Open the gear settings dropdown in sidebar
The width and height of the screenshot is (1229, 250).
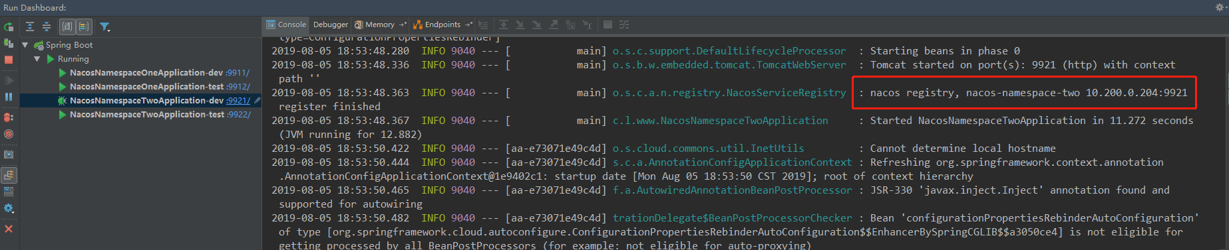[x=9, y=208]
